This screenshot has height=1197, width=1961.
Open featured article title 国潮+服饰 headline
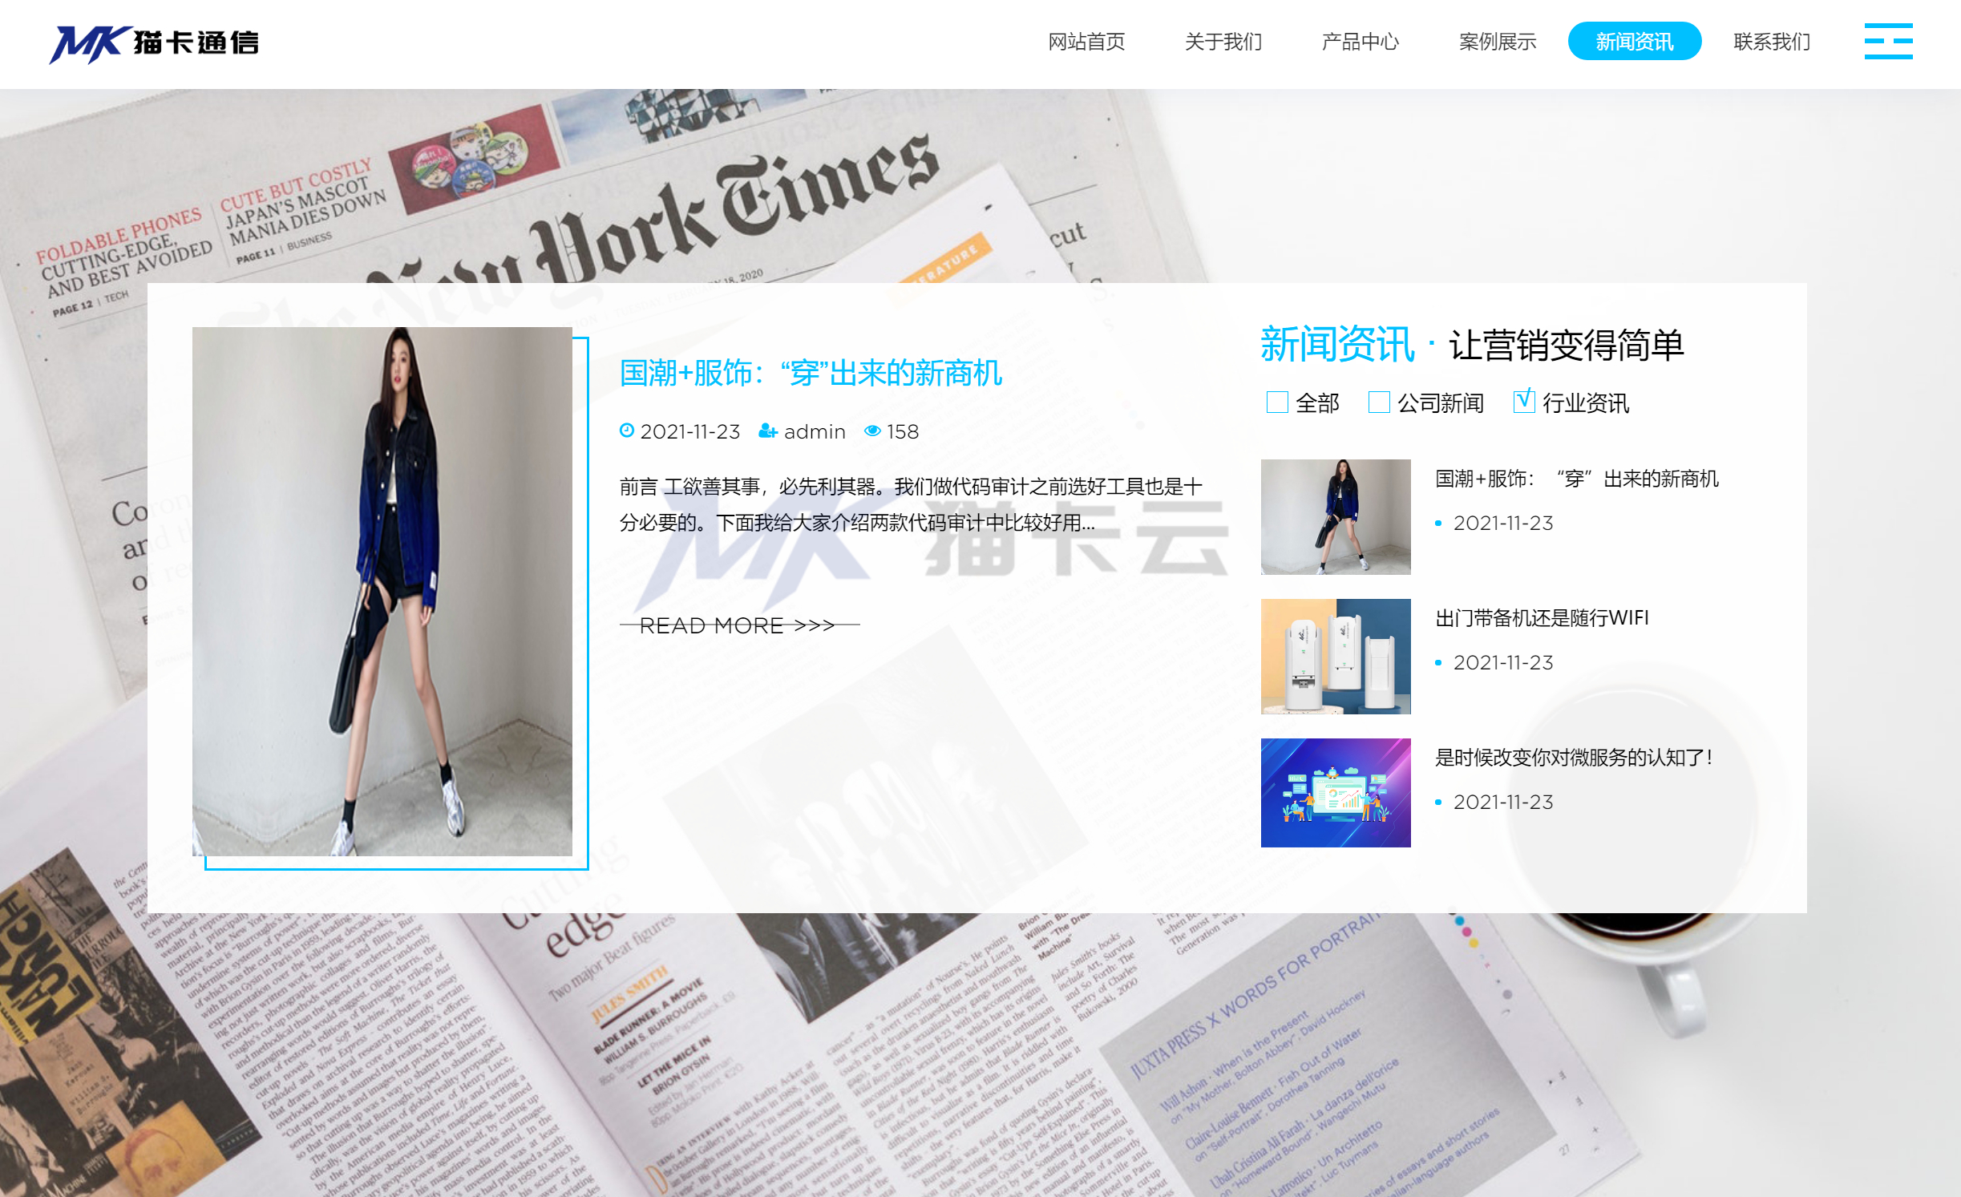(x=811, y=373)
